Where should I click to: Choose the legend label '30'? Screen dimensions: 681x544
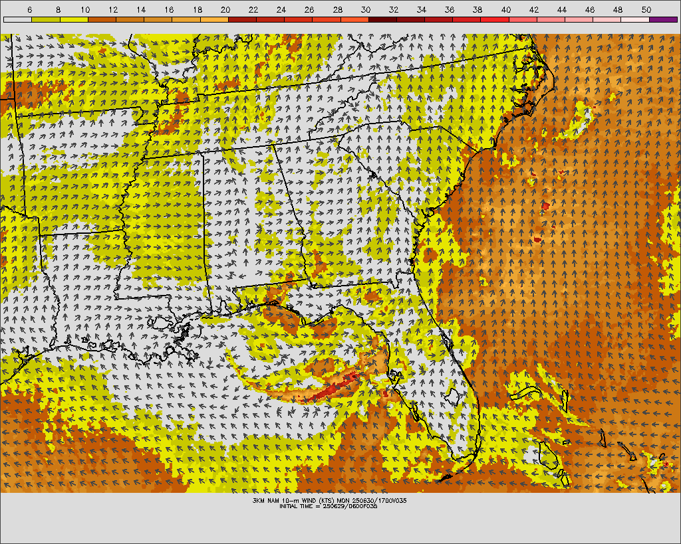[x=365, y=9]
